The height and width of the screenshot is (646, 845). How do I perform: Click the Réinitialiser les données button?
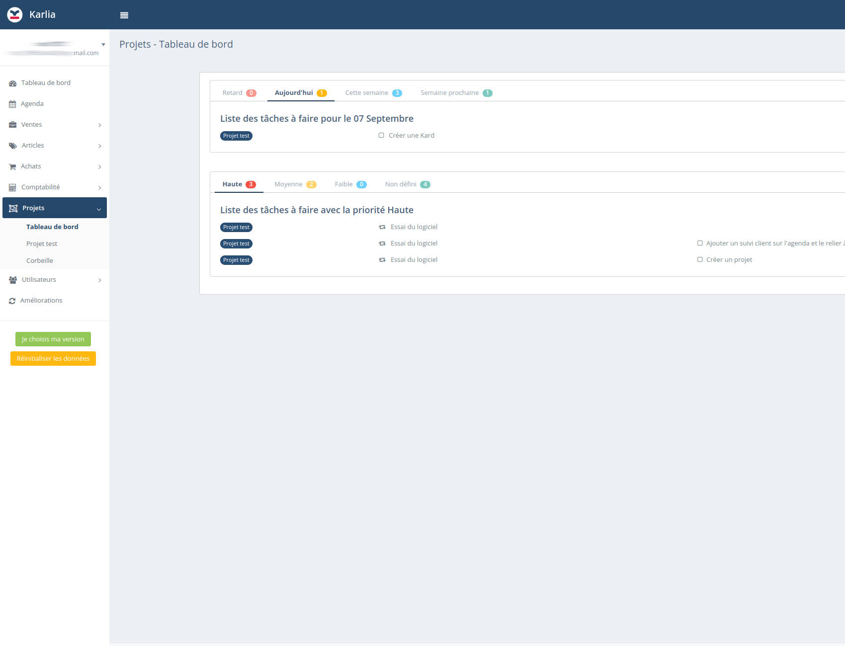[53, 358]
